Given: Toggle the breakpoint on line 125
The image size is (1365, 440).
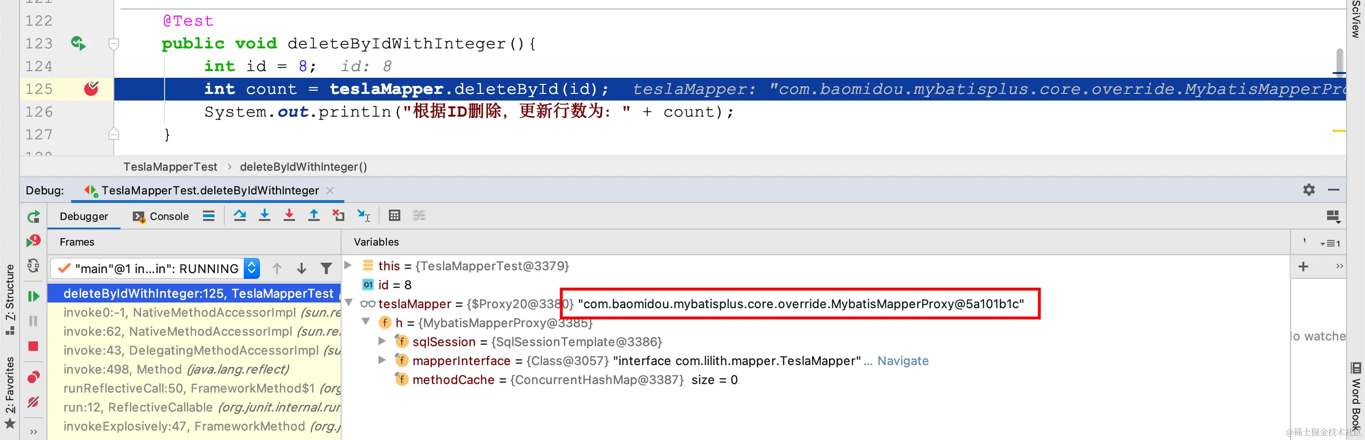Looking at the screenshot, I should click(x=91, y=88).
